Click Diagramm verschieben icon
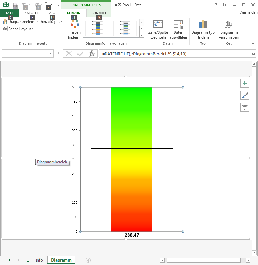This screenshot has height=265, width=258. [229, 25]
